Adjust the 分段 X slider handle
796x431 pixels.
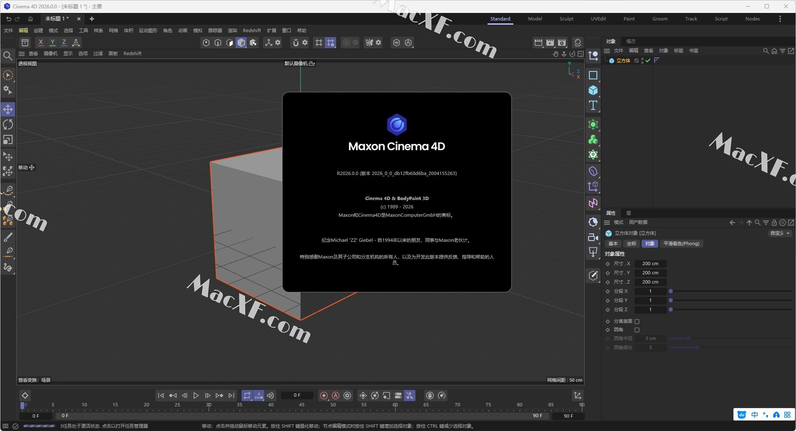point(671,292)
